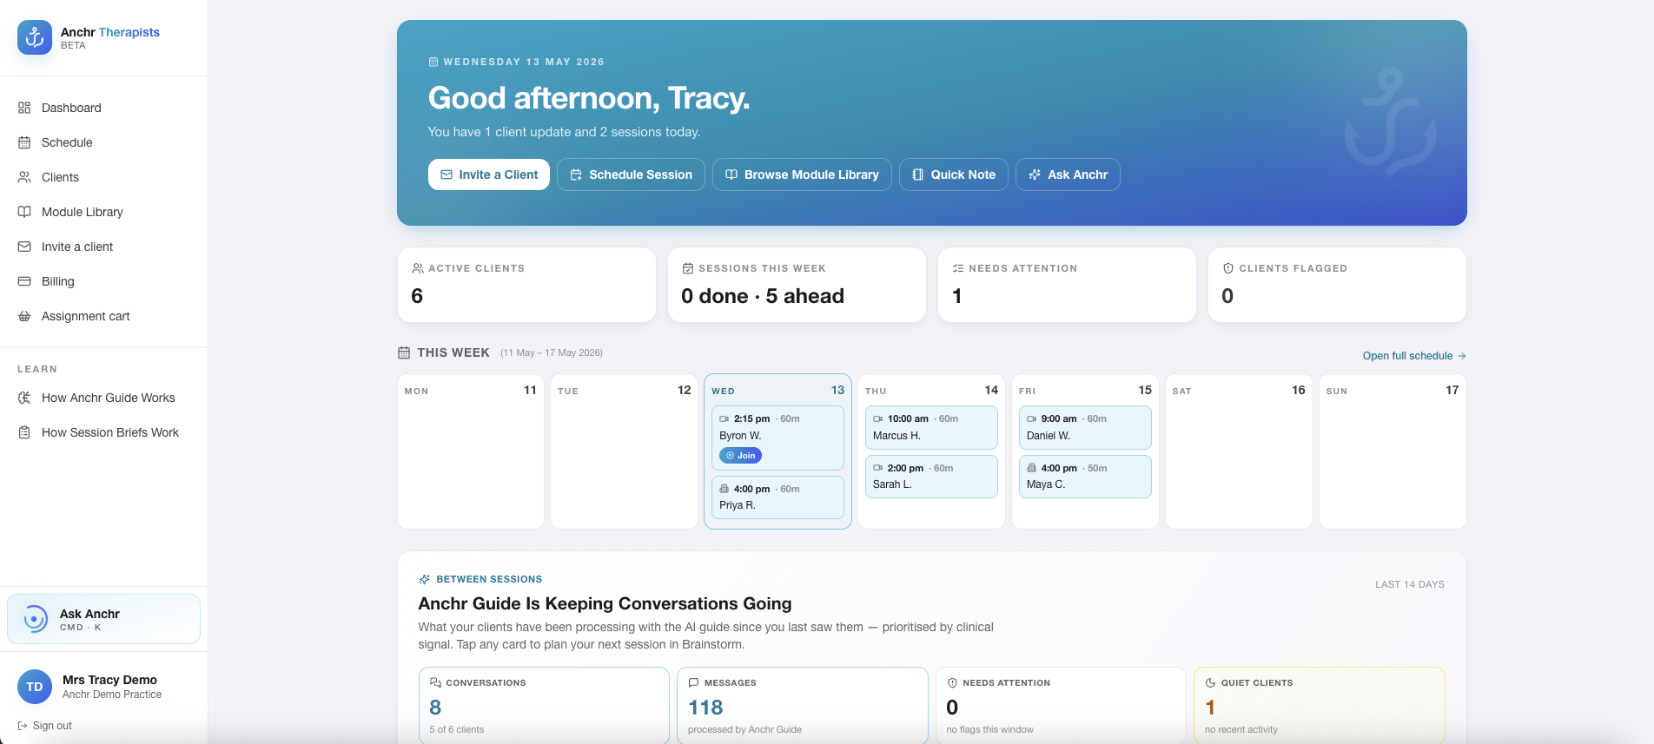The width and height of the screenshot is (1654, 744).
Task: Click the checklist icon on top Needs Attention card
Action: 958,268
